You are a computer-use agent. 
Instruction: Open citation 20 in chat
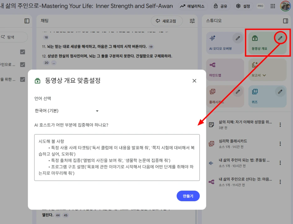pyautogui.click(x=46, y=63)
